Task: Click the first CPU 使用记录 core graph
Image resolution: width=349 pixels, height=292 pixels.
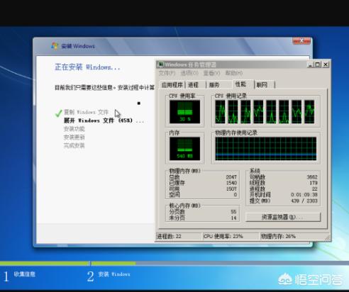Action: 220,112
